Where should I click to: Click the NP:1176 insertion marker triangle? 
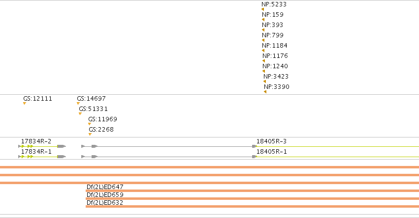pos(264,61)
